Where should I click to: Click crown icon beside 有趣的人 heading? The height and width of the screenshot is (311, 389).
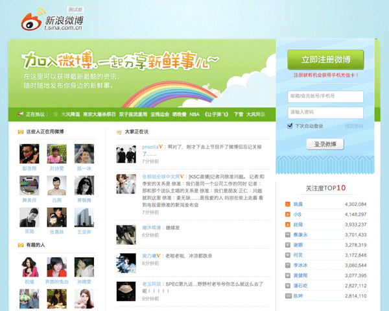coord(21,245)
